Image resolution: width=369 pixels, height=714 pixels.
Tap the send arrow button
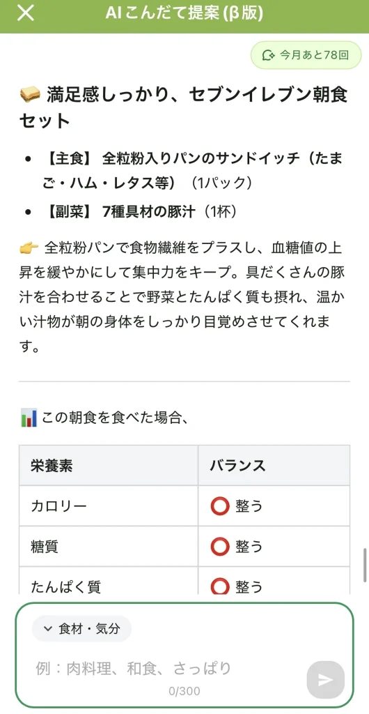(325, 680)
